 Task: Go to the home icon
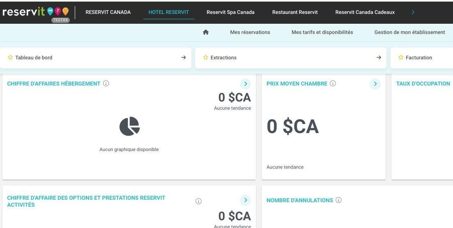pyautogui.click(x=206, y=32)
